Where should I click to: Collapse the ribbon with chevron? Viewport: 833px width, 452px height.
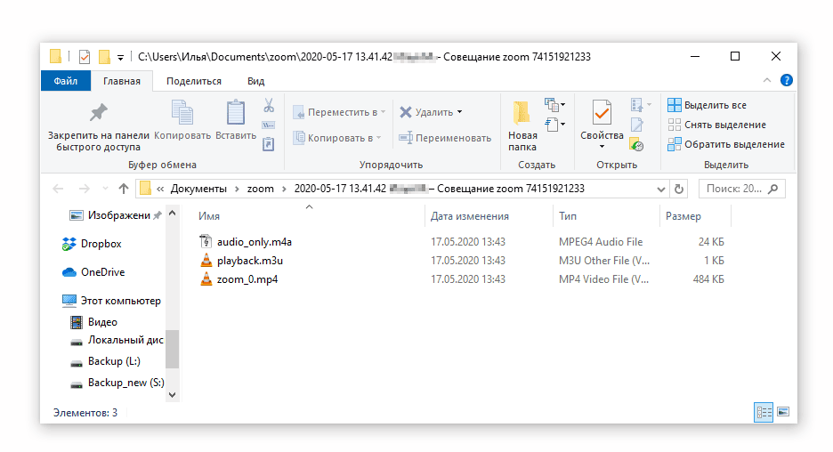click(x=766, y=80)
